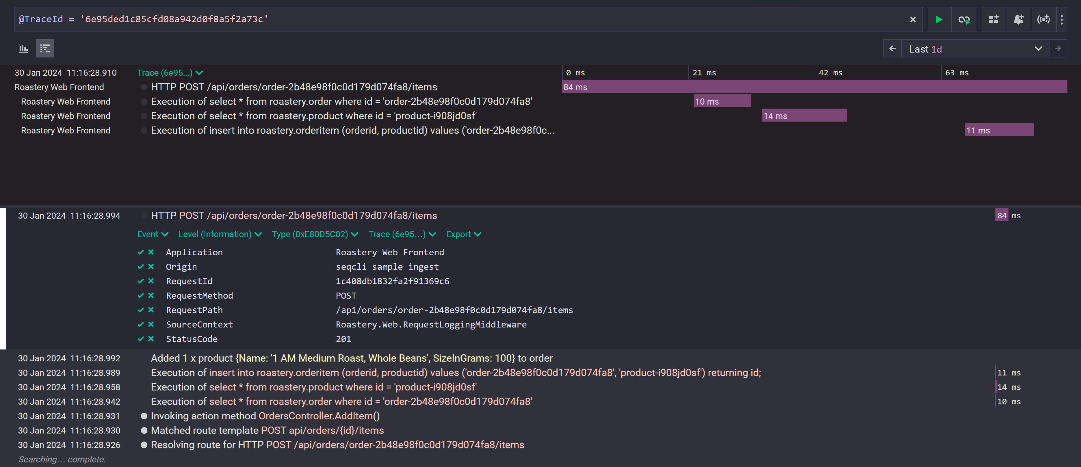This screenshot has height=467, width=1081.
Task: Switch to the bar chart view icon
Action: [x=23, y=49]
